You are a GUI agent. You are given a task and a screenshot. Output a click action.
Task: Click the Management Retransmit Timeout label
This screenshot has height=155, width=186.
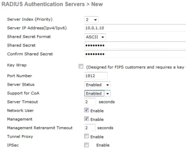[40, 128]
